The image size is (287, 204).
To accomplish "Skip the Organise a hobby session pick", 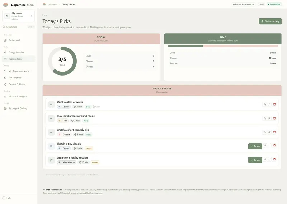I will click(x=265, y=159).
